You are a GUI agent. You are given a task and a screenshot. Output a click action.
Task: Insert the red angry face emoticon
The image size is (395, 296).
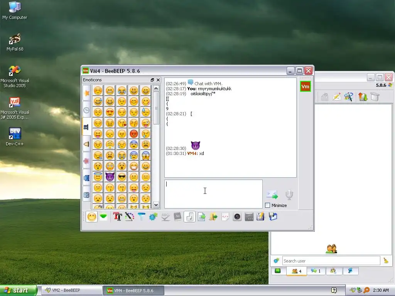click(x=134, y=134)
